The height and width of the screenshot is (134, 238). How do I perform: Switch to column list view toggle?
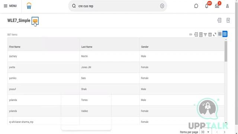220,34
